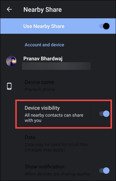The image size is (116, 181).
Task: Click the blurred account email field
Action: (56, 66)
